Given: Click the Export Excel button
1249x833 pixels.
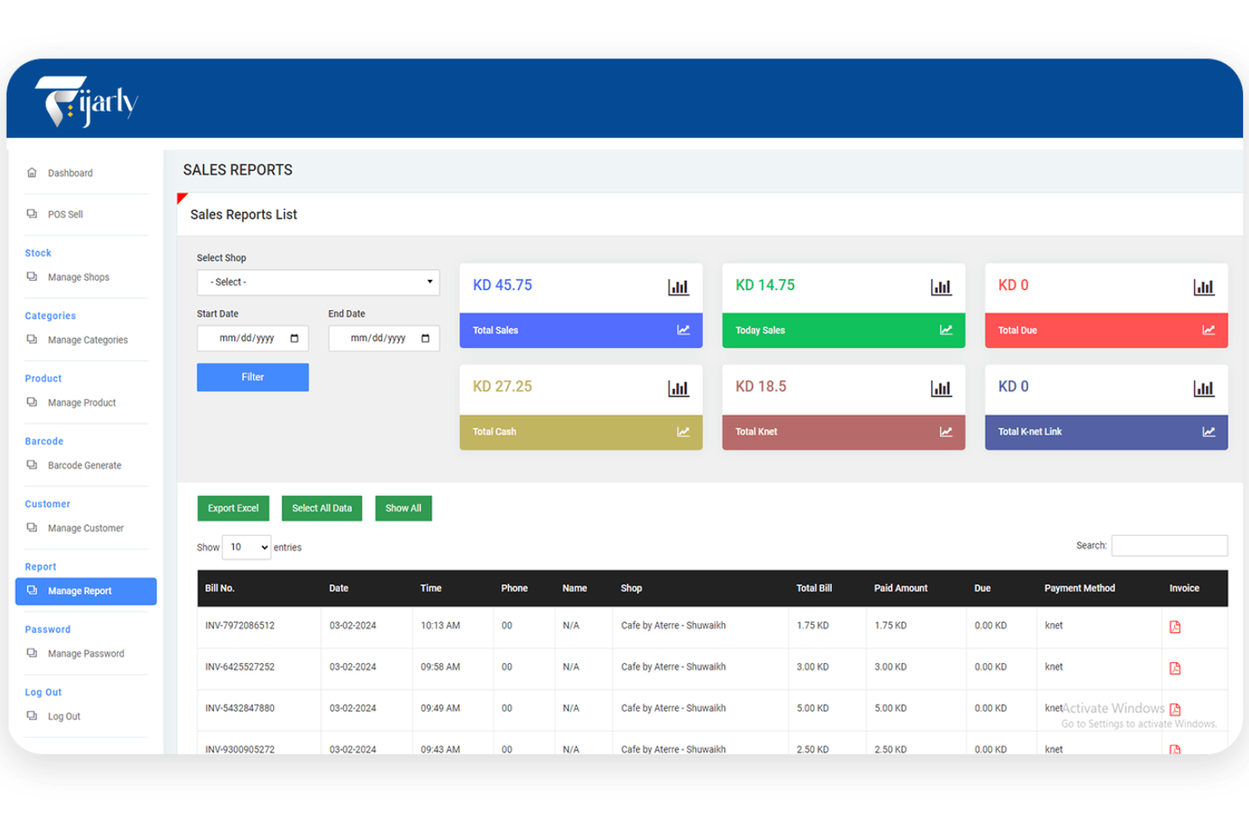Looking at the screenshot, I should [233, 508].
